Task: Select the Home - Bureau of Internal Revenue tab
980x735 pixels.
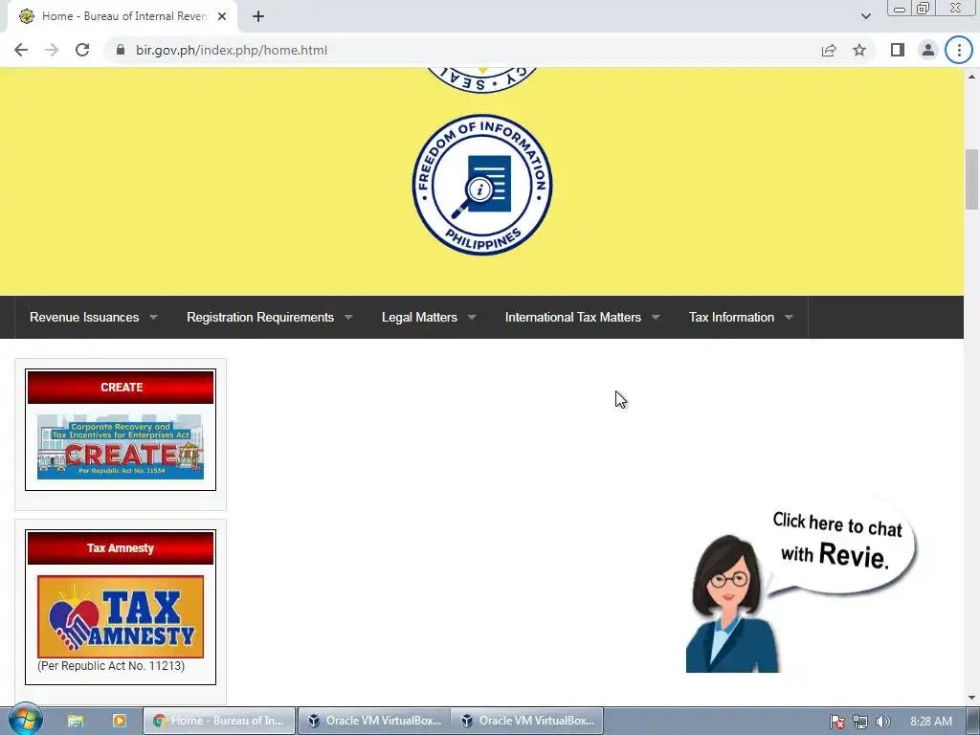Action: coord(122,16)
